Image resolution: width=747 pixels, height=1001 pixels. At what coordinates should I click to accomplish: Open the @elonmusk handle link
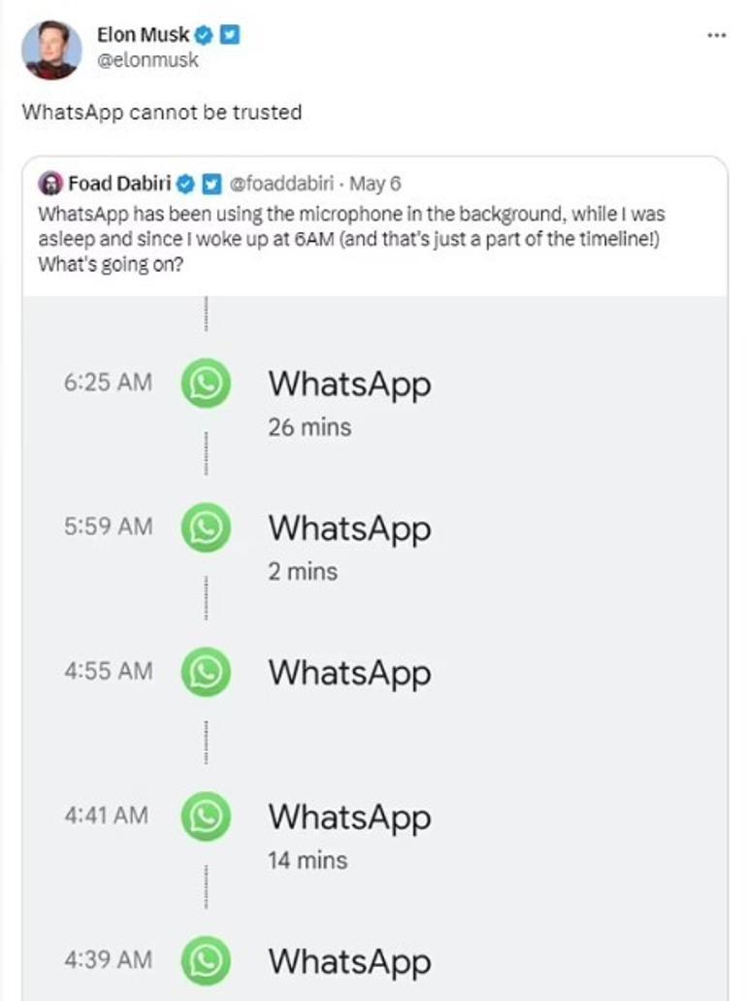tap(147, 59)
